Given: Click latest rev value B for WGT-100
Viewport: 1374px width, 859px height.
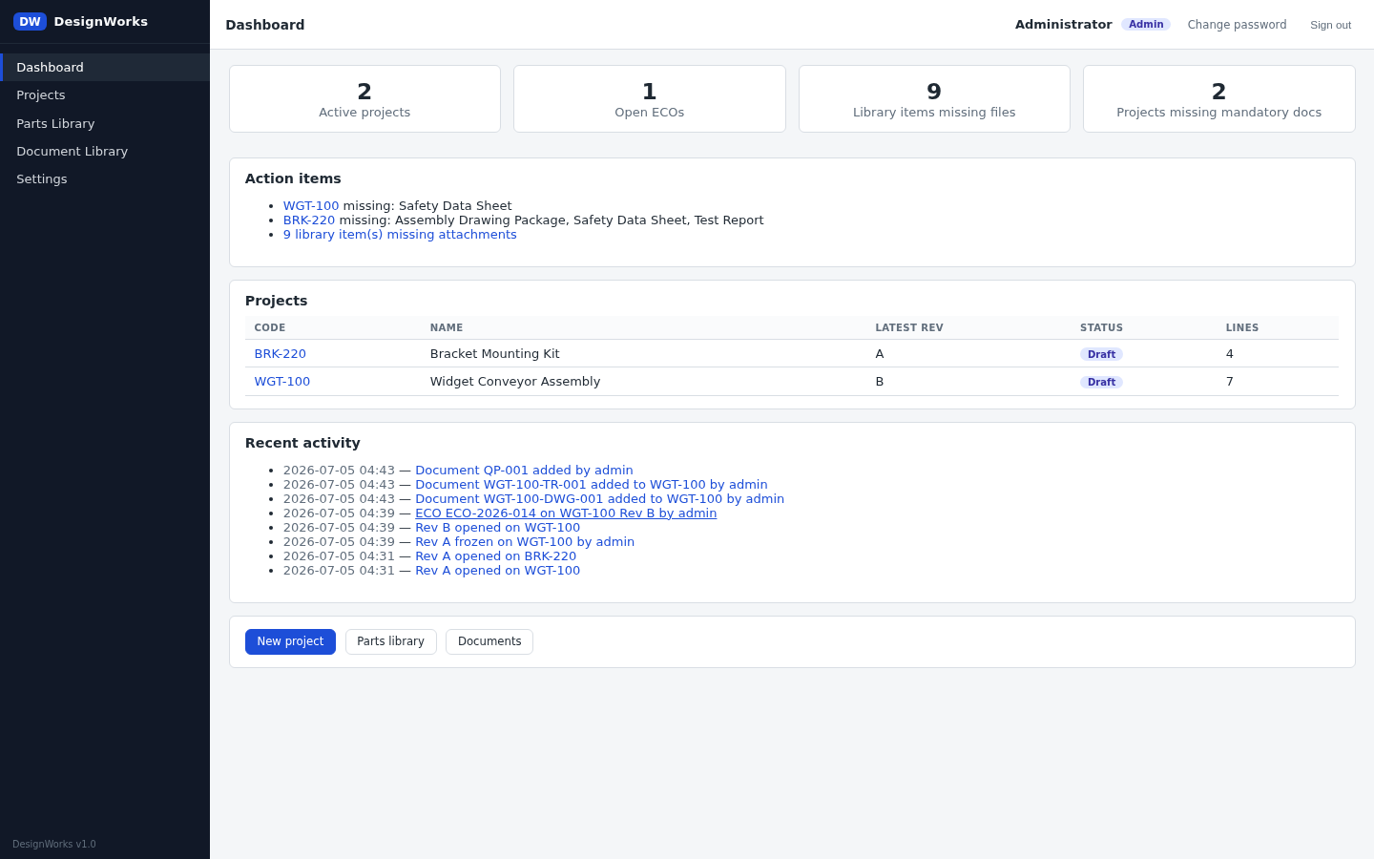Looking at the screenshot, I should (879, 382).
